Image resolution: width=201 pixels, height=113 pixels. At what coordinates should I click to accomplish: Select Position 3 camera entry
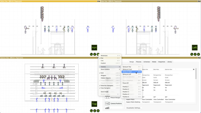pos(126,92)
